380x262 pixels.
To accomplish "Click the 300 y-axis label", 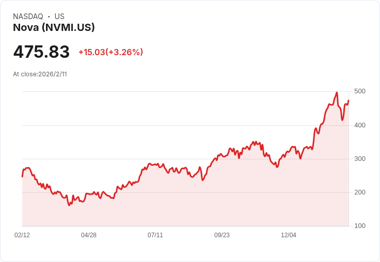I will coord(360,159).
